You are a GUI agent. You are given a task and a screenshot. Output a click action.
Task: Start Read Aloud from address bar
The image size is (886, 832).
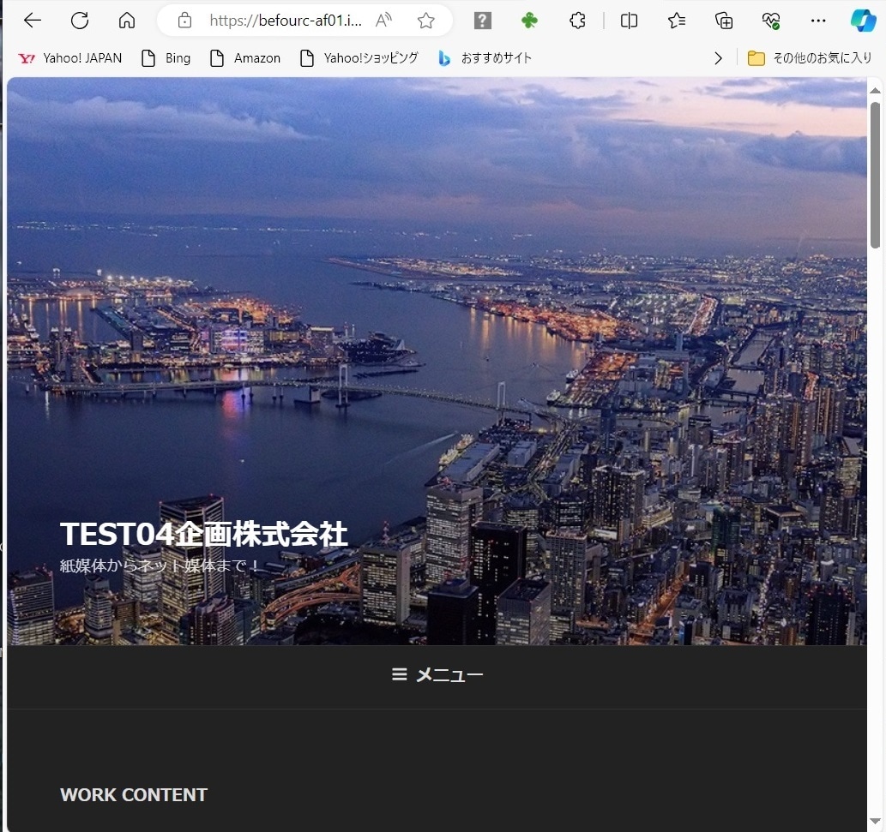(383, 21)
